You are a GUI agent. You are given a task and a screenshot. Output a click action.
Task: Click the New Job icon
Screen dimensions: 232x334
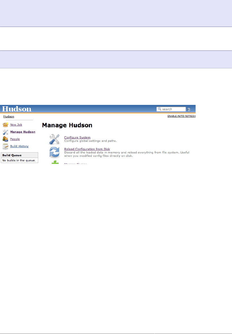click(5, 125)
